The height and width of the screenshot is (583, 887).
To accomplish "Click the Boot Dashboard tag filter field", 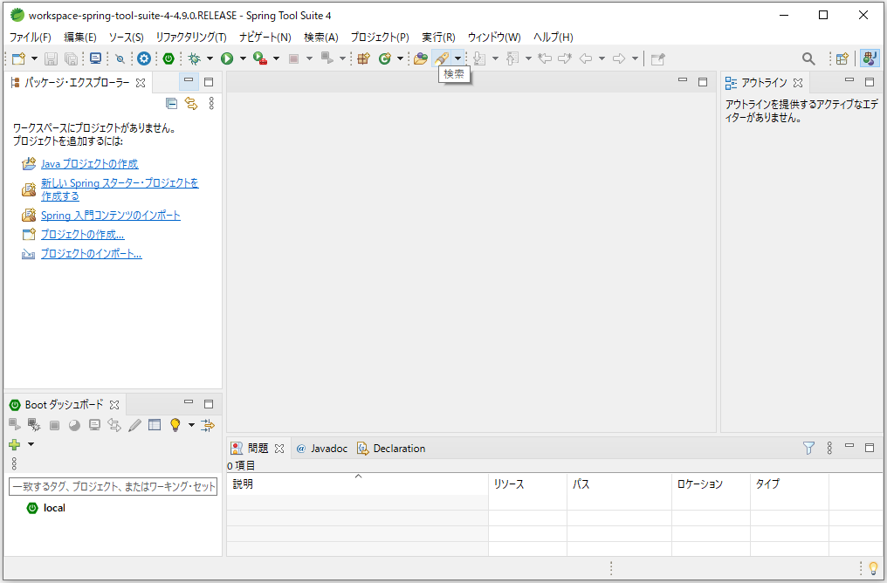I will tap(113, 486).
